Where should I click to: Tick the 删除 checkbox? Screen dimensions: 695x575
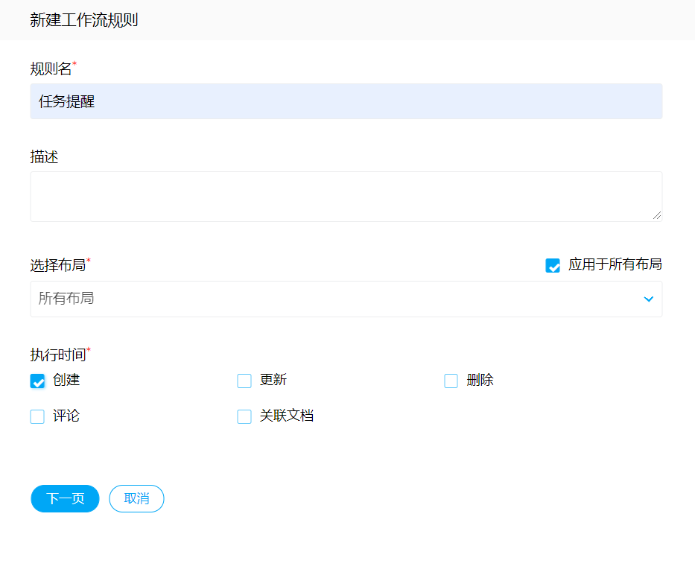coord(451,381)
